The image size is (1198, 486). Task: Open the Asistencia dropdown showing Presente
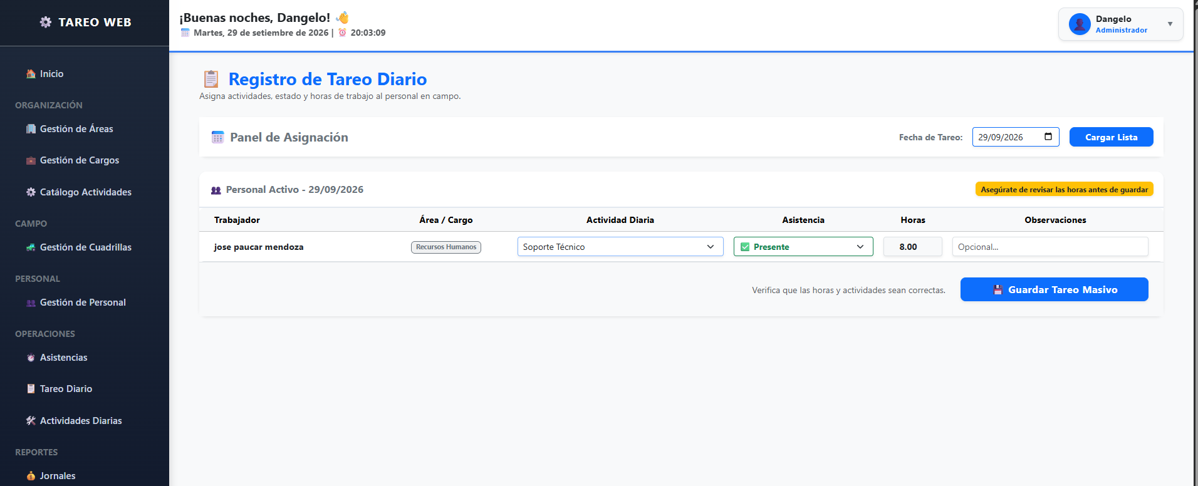click(x=803, y=247)
